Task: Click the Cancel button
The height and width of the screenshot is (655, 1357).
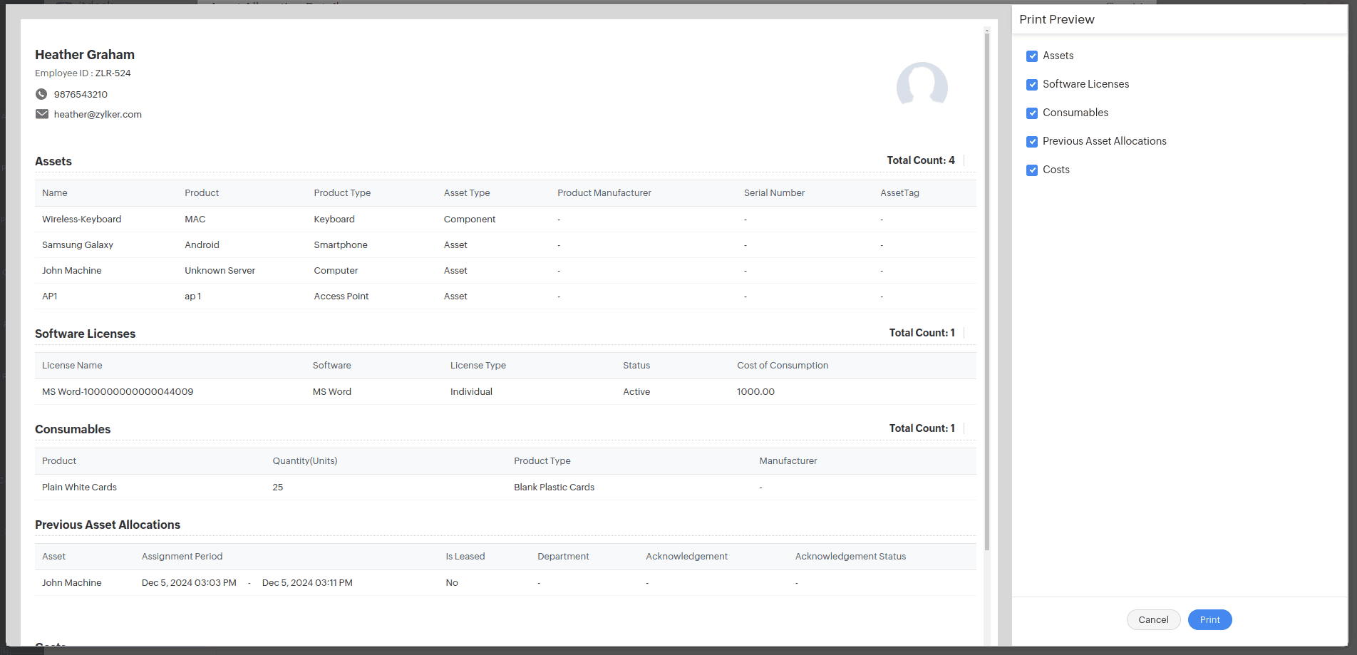Action: (x=1153, y=620)
